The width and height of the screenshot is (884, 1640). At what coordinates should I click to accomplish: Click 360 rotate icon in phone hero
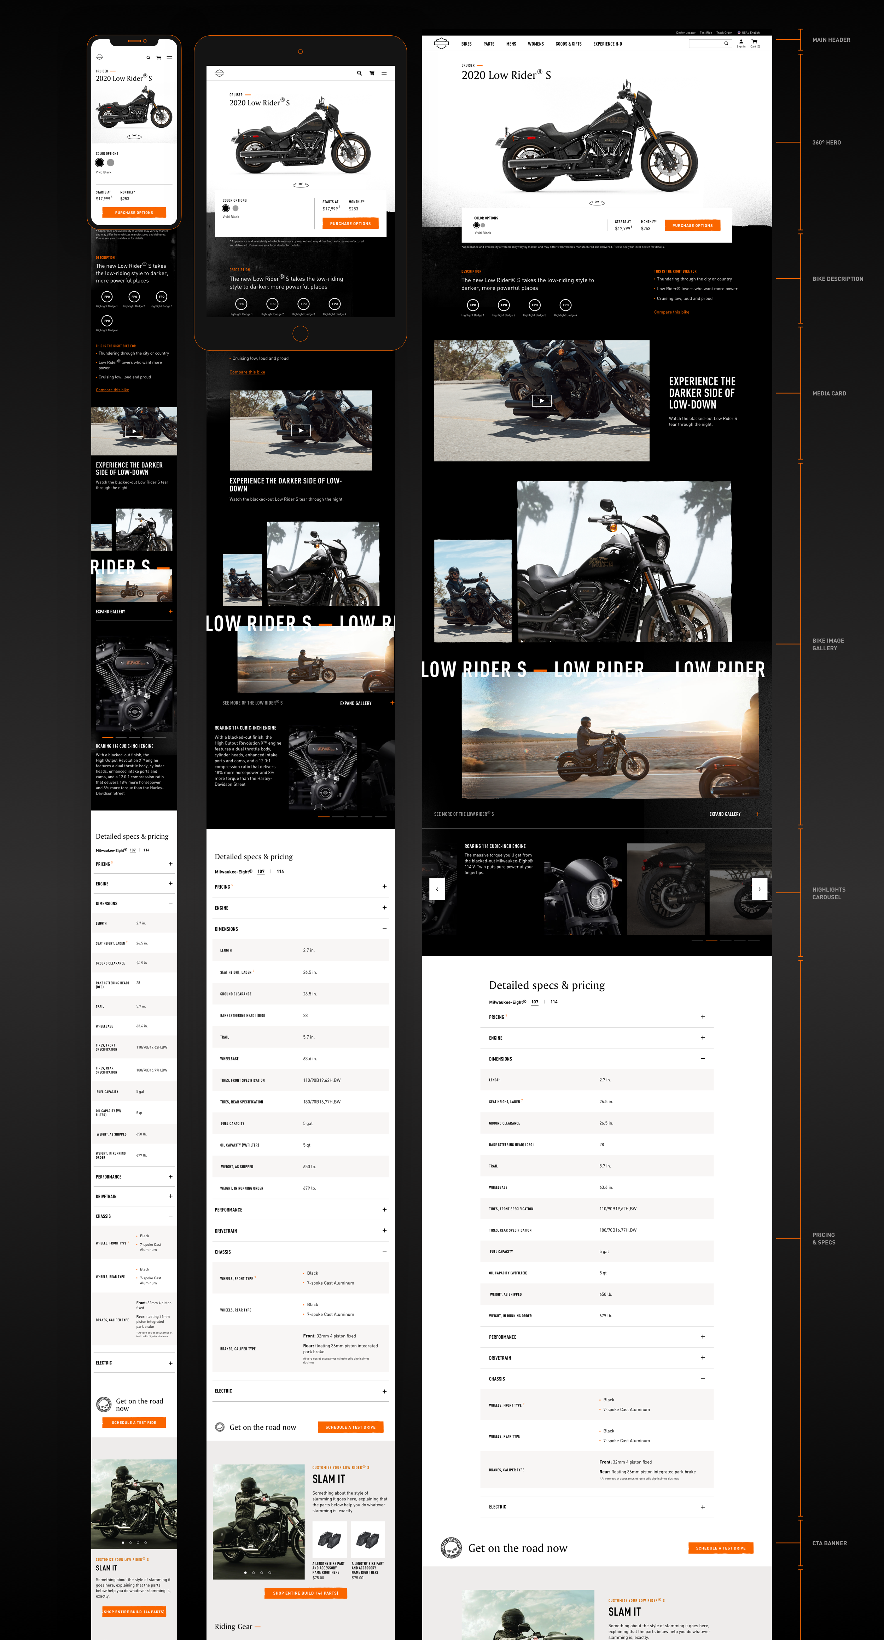pyautogui.click(x=134, y=136)
